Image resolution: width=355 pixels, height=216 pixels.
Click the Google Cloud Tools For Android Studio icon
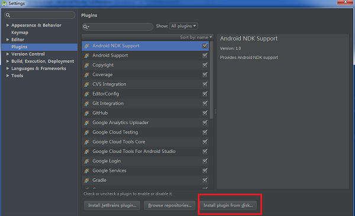(87, 152)
